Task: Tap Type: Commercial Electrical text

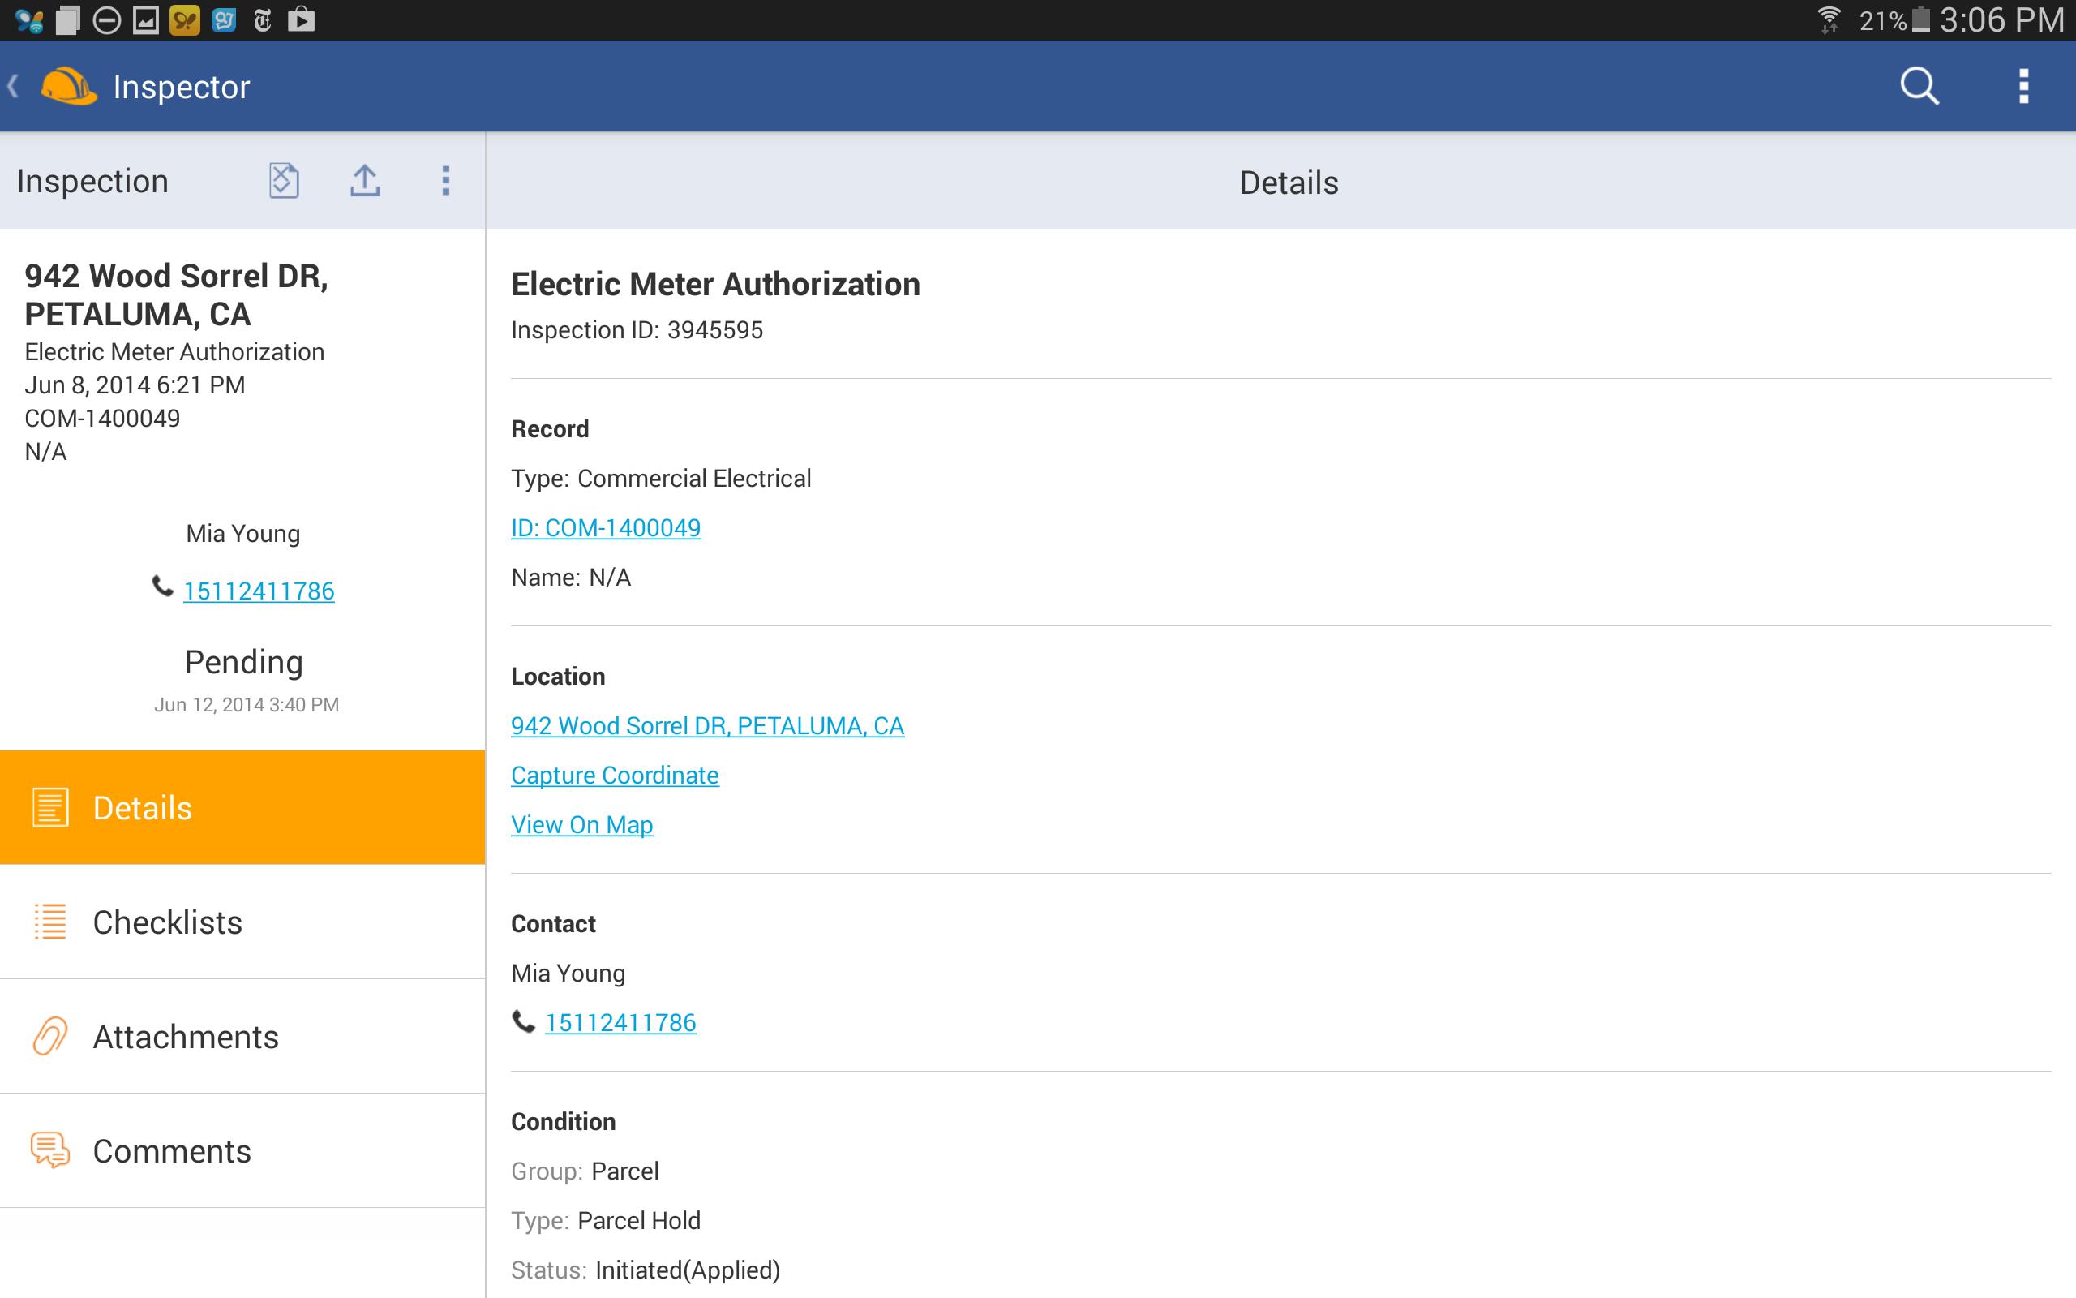Action: pyautogui.click(x=661, y=478)
